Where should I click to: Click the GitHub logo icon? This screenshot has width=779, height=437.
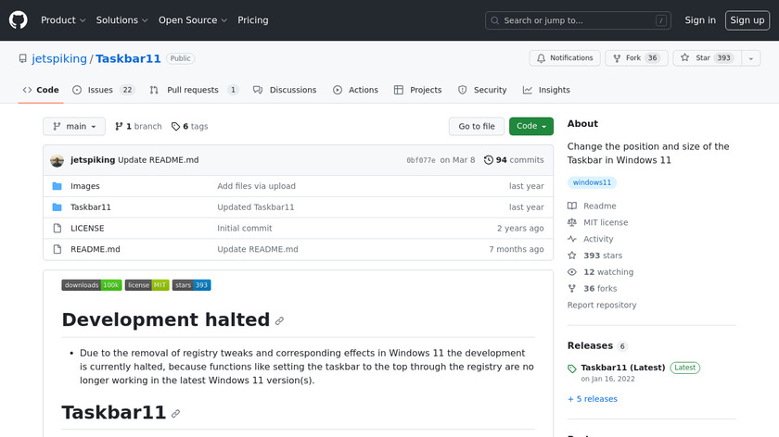point(19,20)
